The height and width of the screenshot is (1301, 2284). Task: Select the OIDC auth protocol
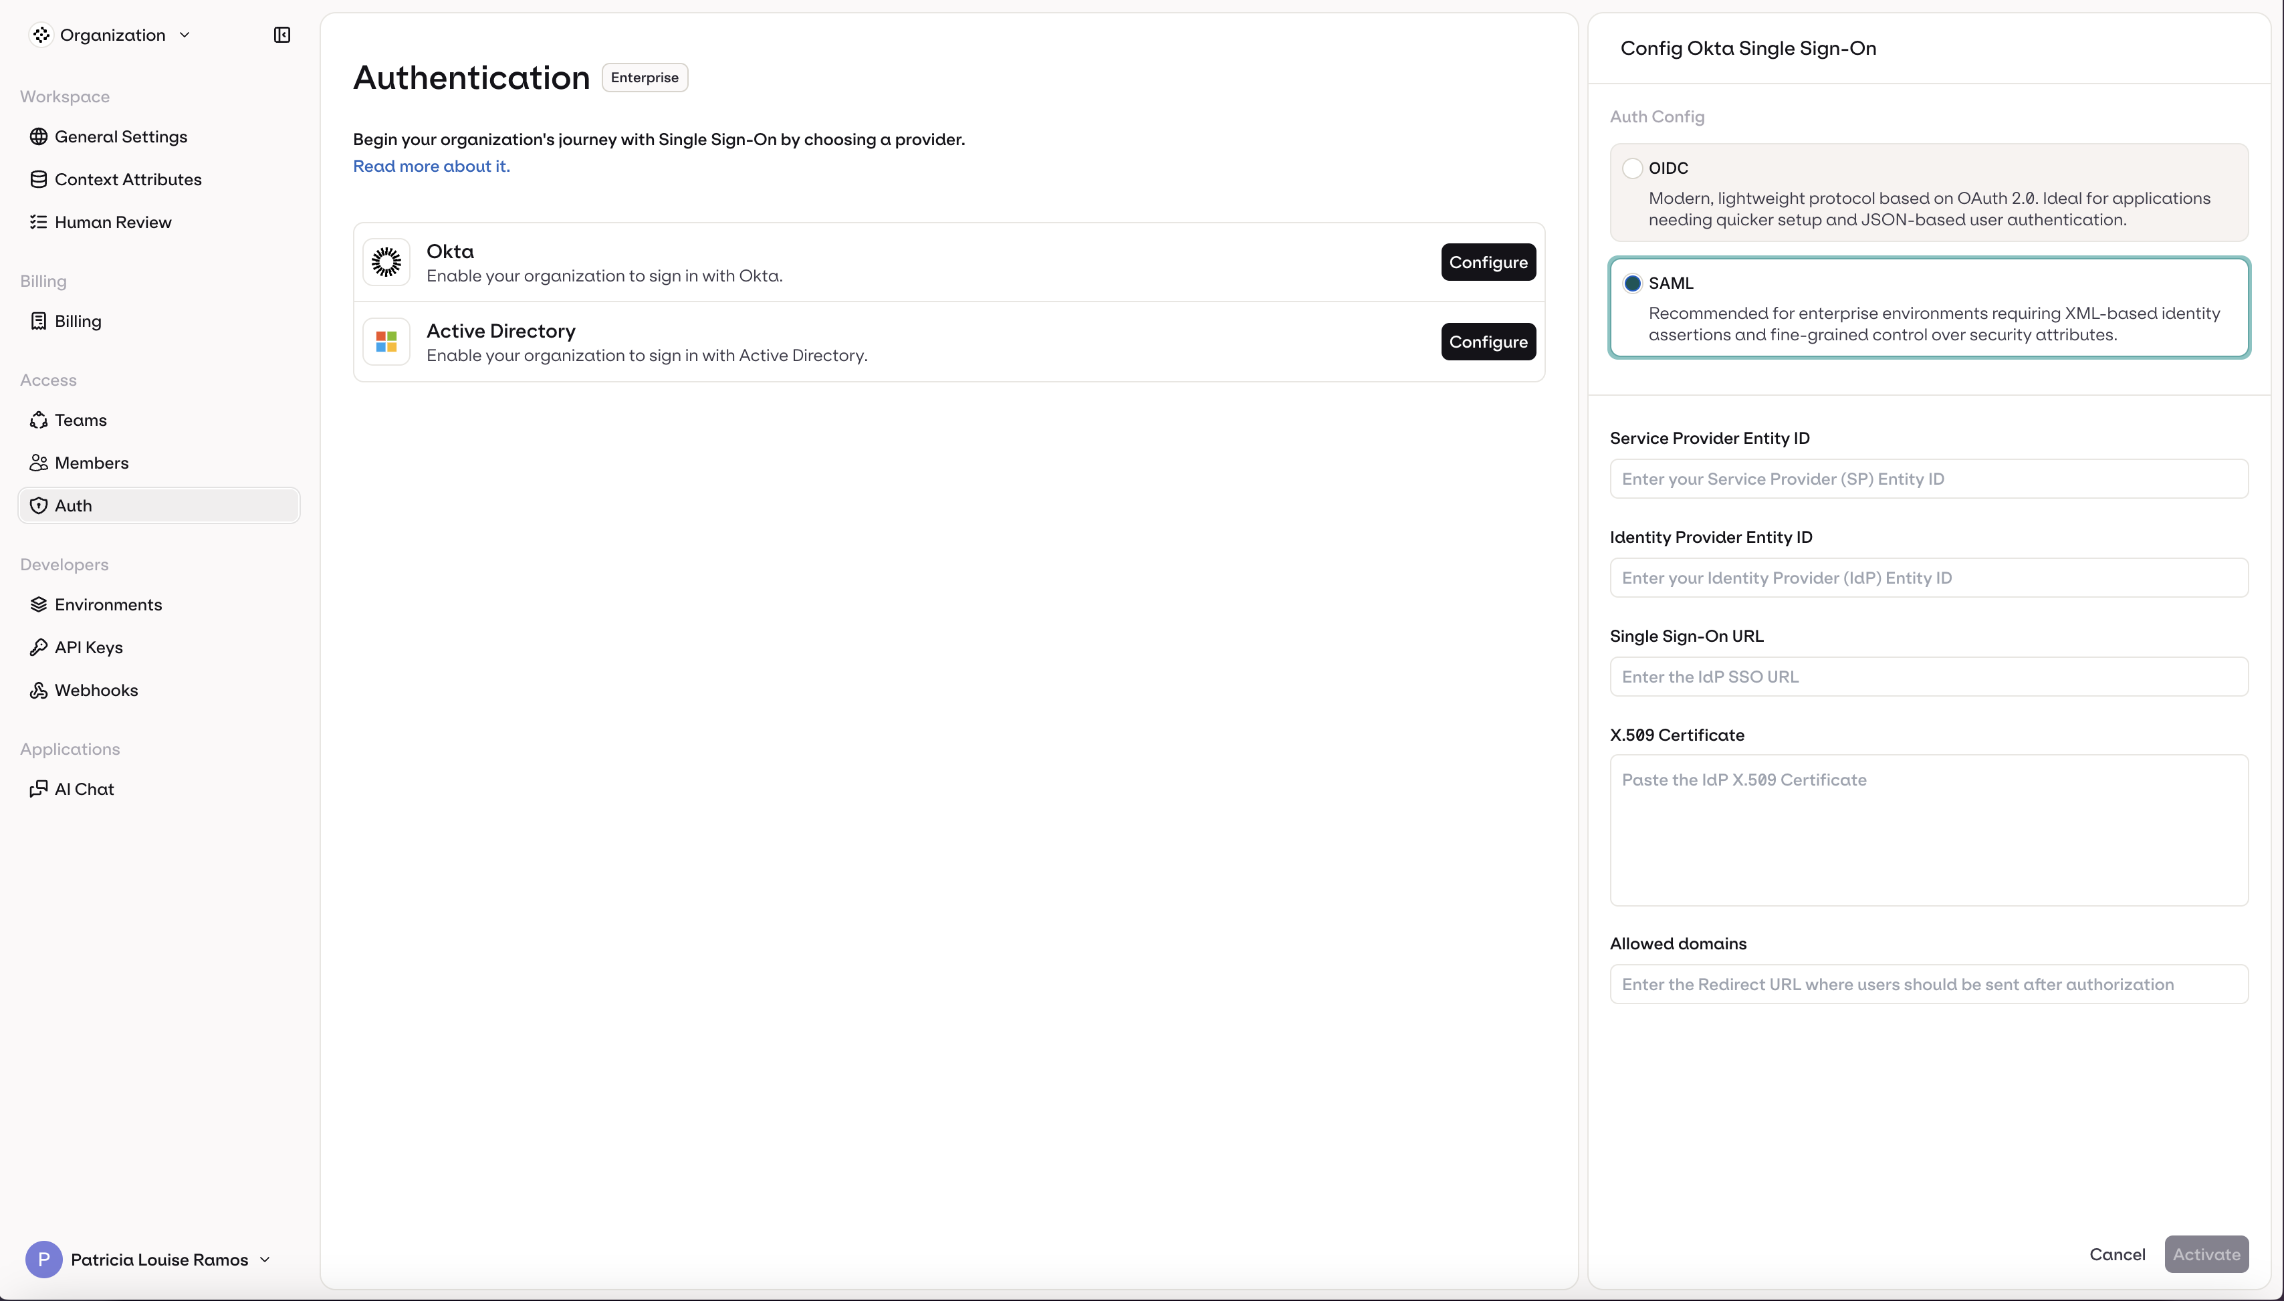[x=1633, y=168]
